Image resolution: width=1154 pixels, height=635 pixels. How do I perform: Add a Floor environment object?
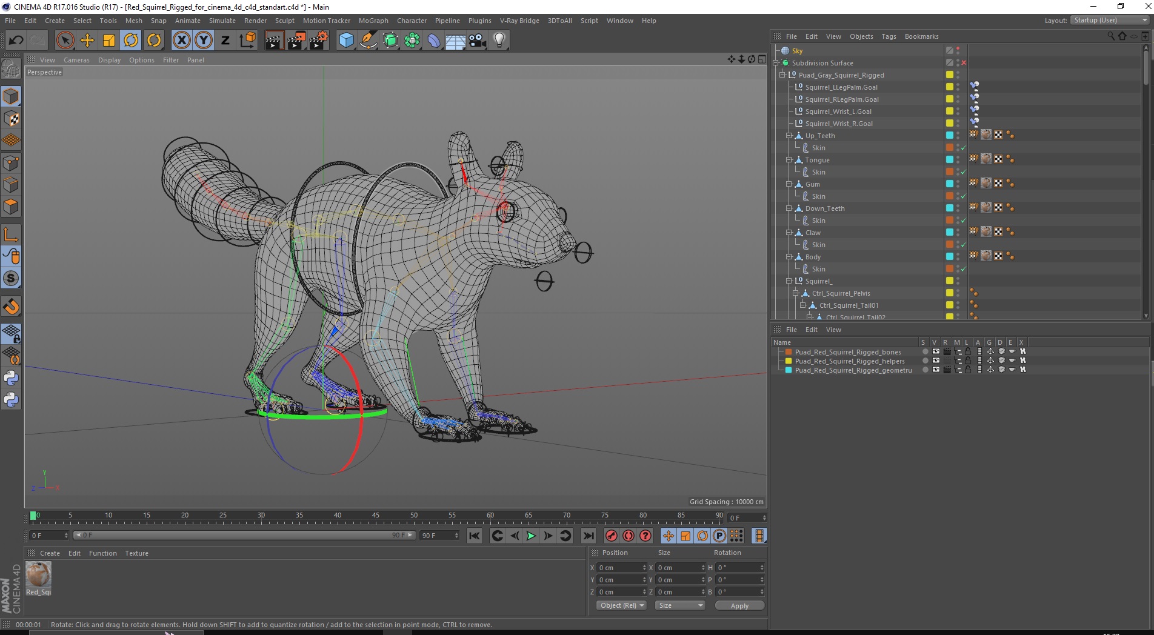point(455,41)
